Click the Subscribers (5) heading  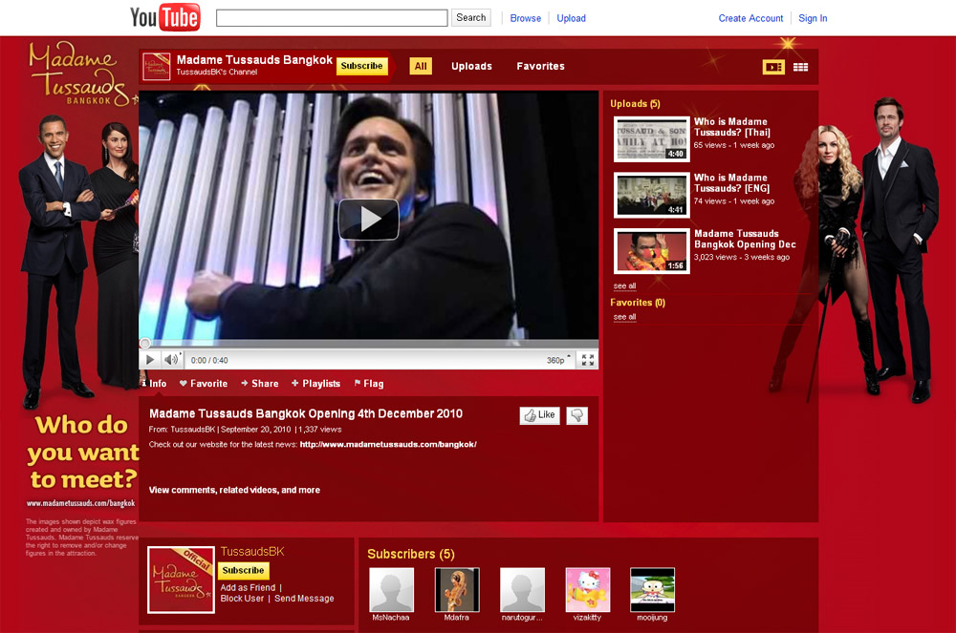411,554
